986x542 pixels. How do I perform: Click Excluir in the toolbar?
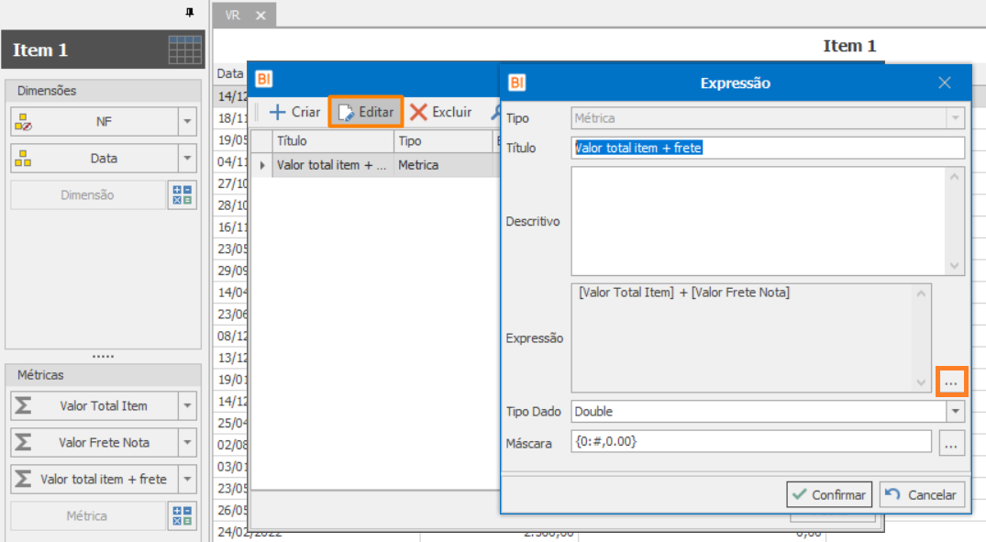click(441, 112)
